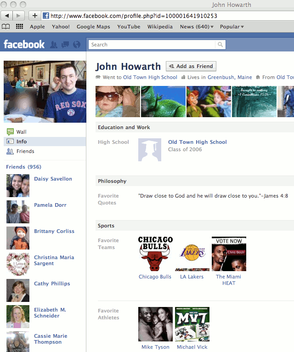Open Cathy Phillips's profile link
Screen dimensions: 294x352
coord(52,284)
